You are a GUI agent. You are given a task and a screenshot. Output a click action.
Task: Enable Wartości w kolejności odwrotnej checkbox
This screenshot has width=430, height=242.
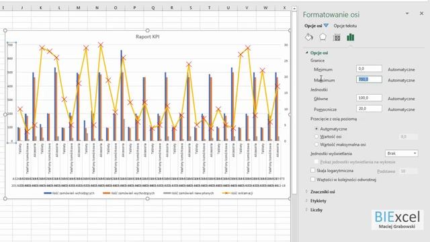click(x=312, y=179)
